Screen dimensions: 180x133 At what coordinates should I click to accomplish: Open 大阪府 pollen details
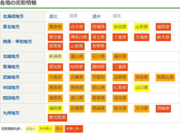coord(55,77)
